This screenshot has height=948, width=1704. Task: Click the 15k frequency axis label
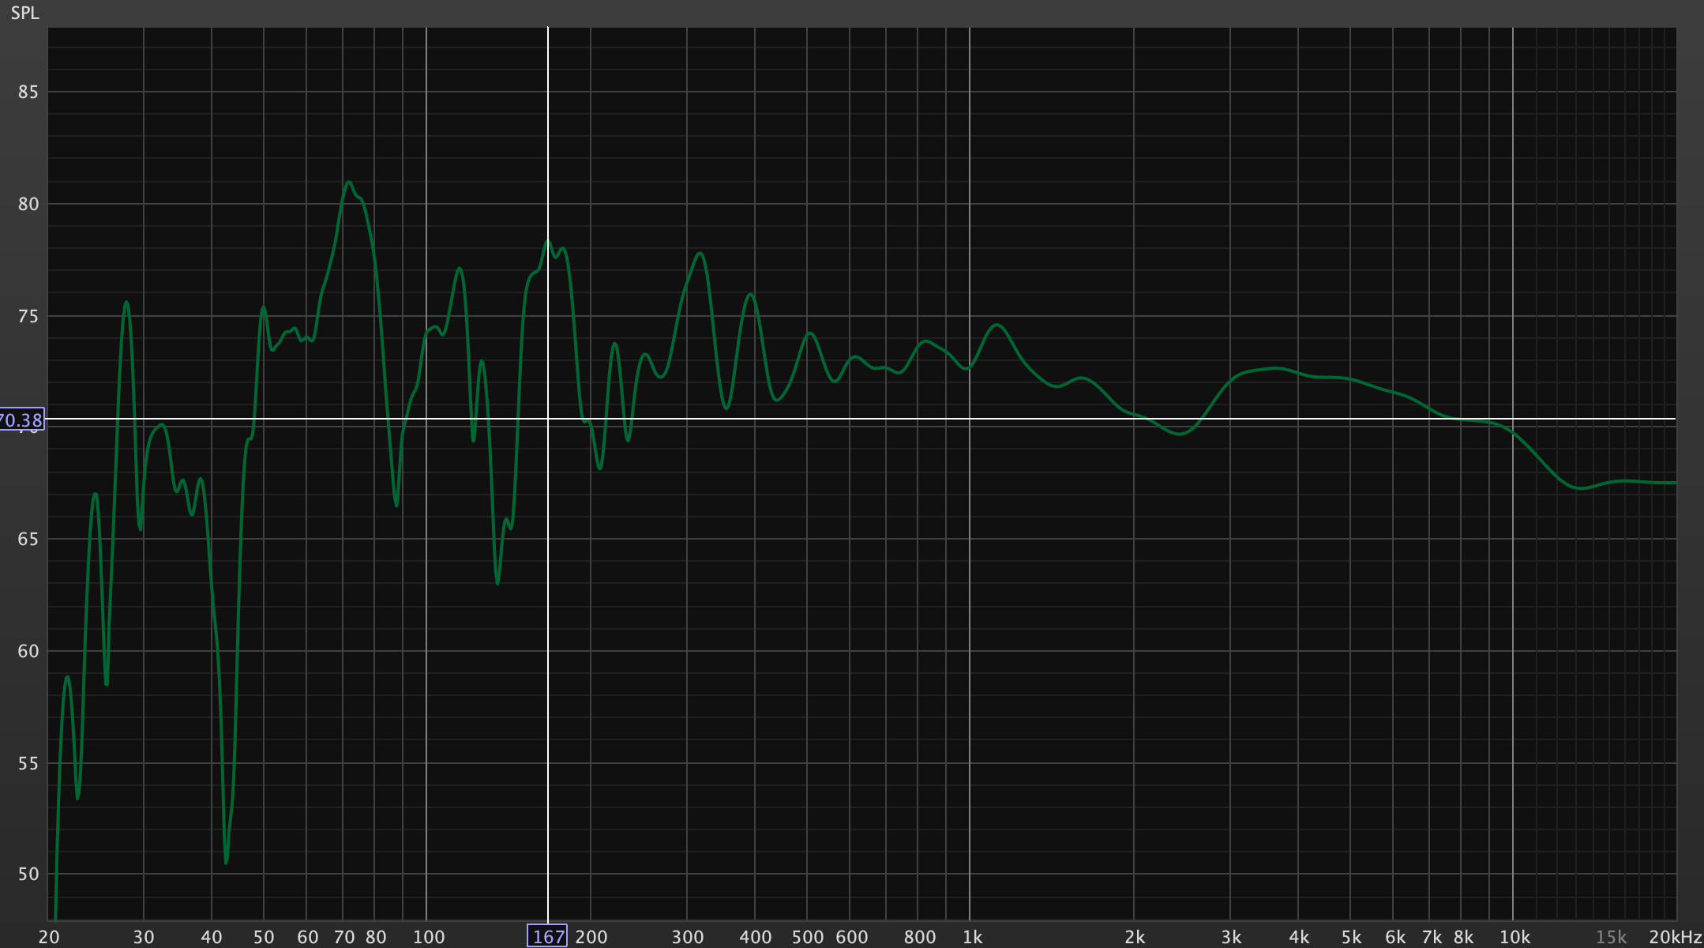pyautogui.click(x=1610, y=938)
